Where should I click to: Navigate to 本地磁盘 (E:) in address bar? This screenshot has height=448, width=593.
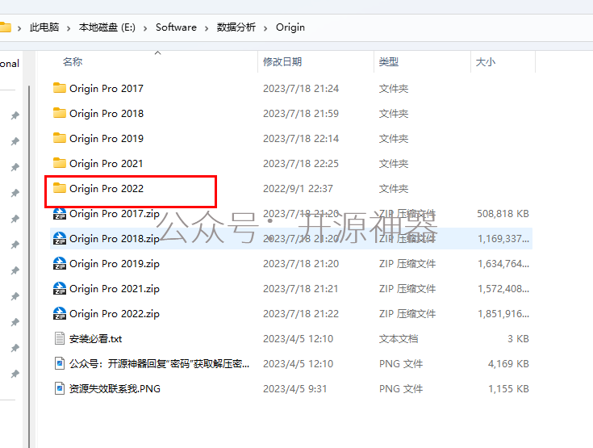[106, 27]
